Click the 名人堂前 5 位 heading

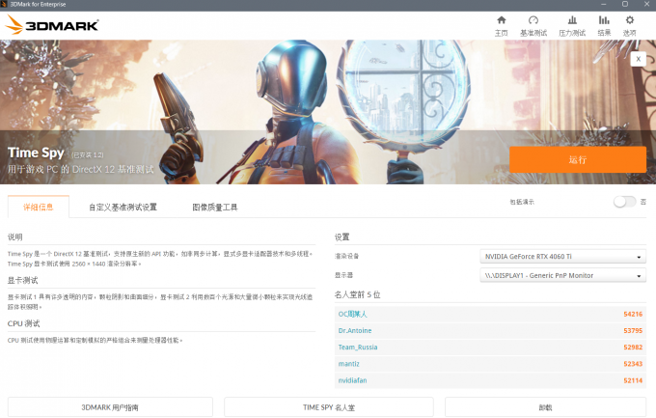(x=357, y=294)
